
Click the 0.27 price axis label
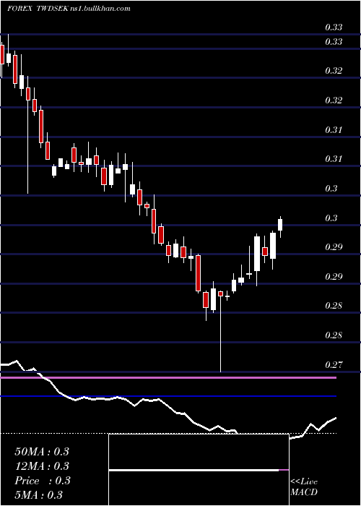334,364
